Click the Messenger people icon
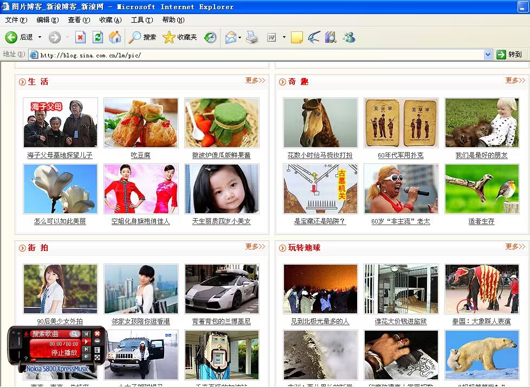The width and height of the screenshot is (530, 388). click(x=349, y=37)
